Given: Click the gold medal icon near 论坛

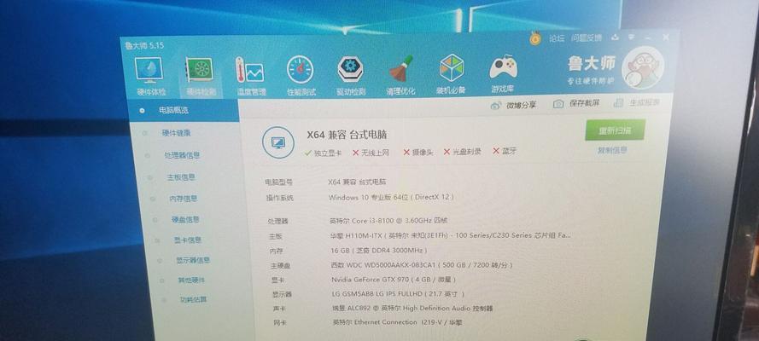Looking at the screenshot, I should coord(535,38).
